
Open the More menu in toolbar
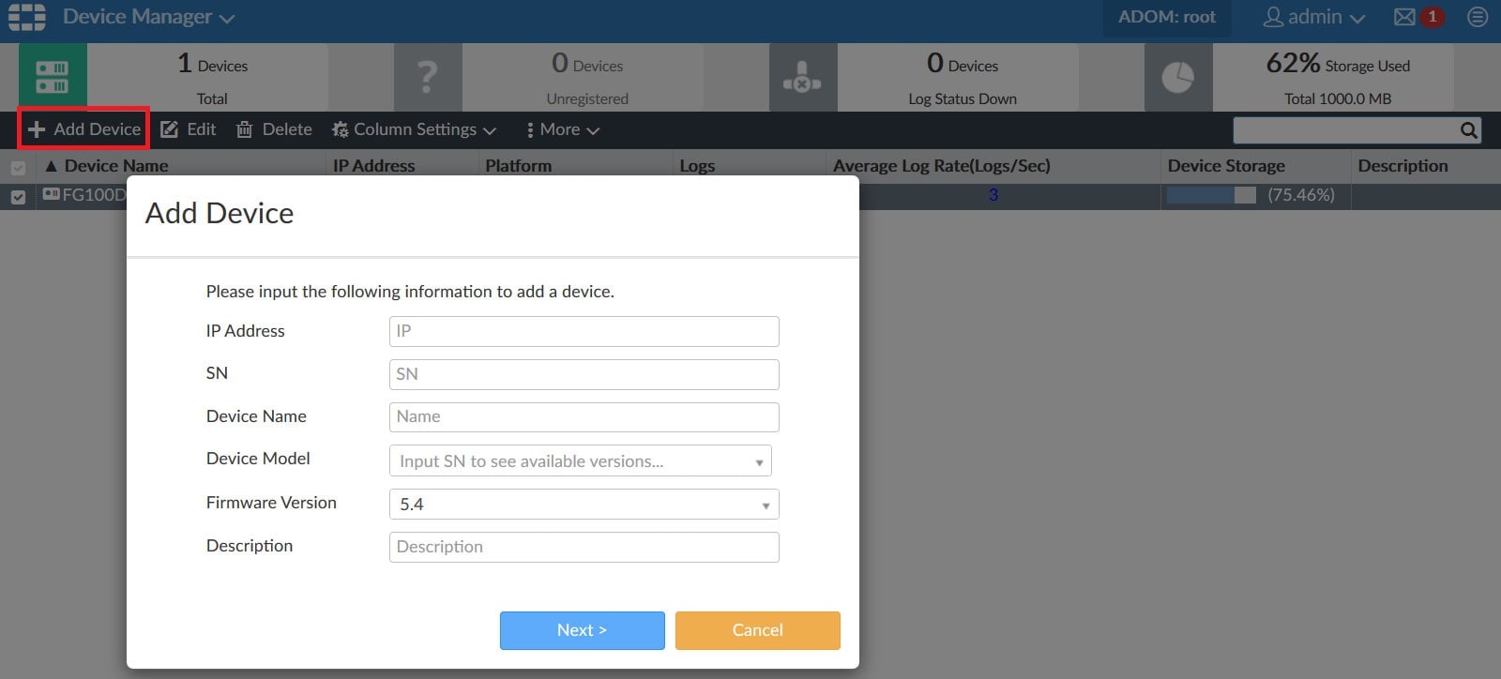coord(562,129)
